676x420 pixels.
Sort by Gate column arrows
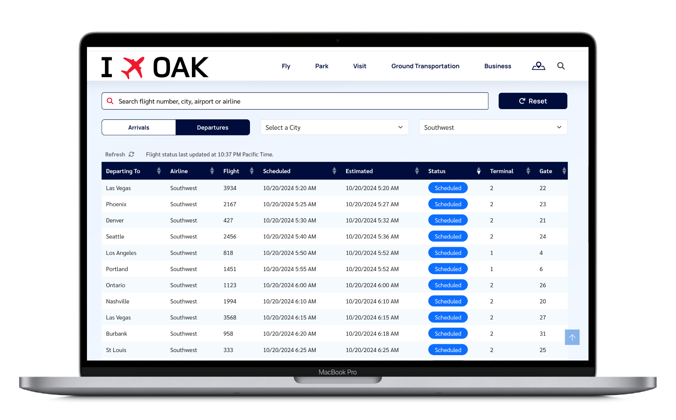click(x=564, y=171)
